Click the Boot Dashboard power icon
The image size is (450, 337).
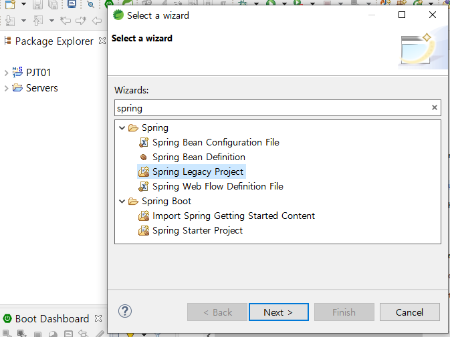pos(7,318)
